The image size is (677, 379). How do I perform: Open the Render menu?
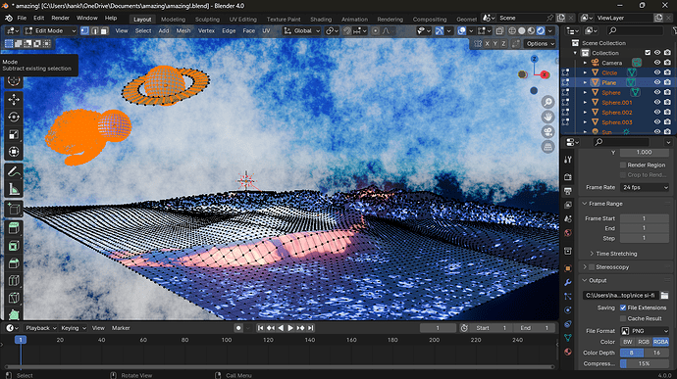[x=61, y=18]
